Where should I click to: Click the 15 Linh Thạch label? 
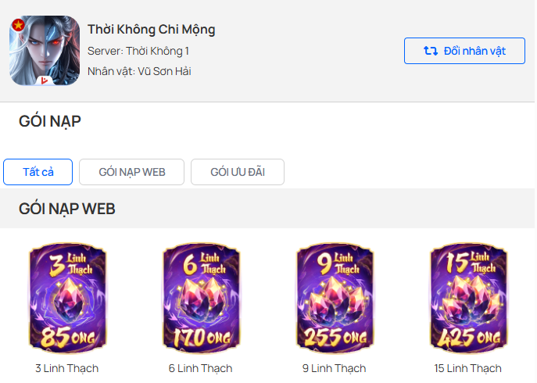(x=467, y=368)
